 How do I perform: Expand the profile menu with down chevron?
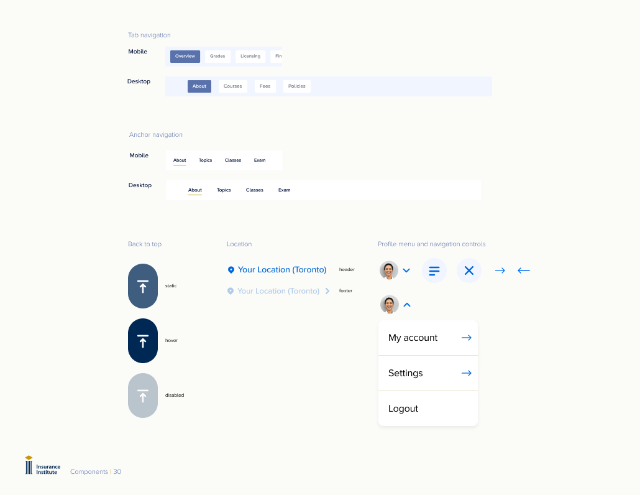click(x=406, y=271)
